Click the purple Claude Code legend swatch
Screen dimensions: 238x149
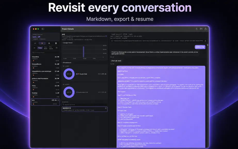(x=77, y=74)
